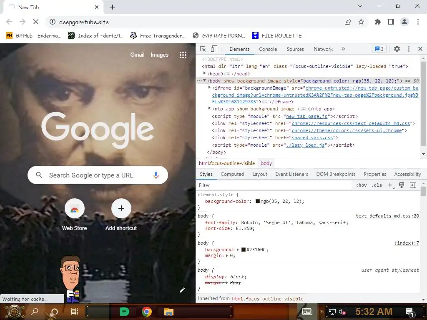The image size is (427, 320).
Task: Toggle rendering emulations paintbrush icon
Action: point(402,185)
